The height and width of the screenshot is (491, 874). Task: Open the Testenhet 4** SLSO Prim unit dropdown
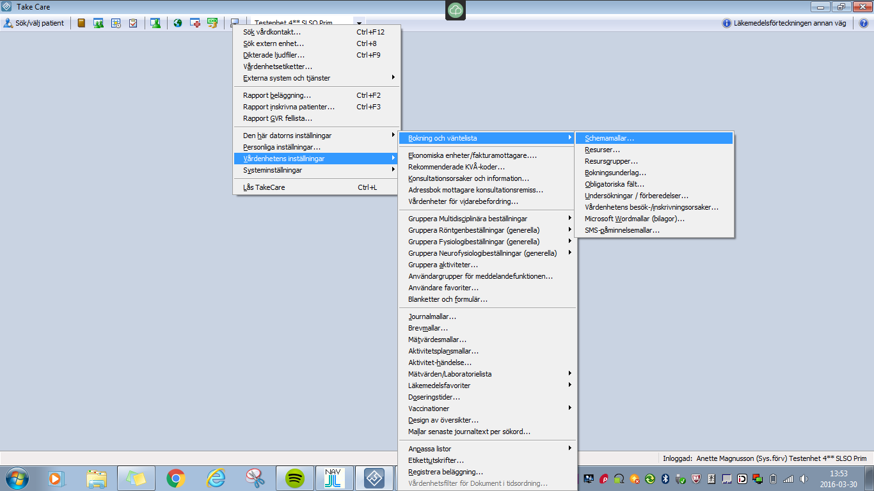tap(360, 23)
